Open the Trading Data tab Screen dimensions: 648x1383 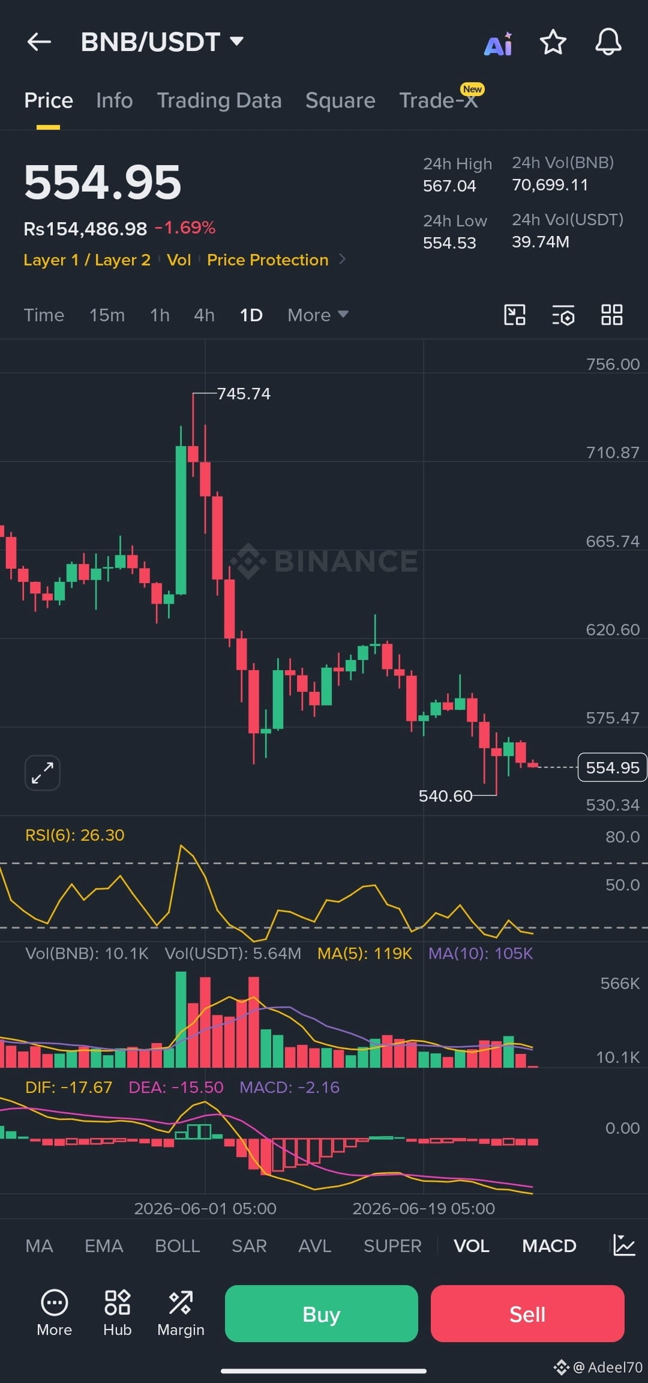tap(219, 100)
